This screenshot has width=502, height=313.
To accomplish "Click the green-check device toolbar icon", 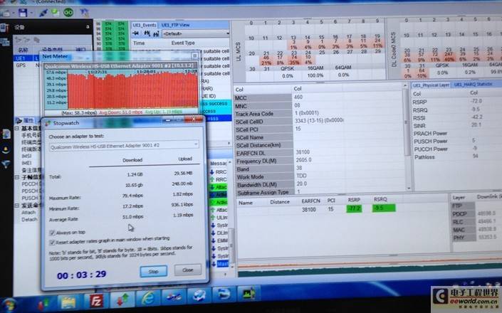I will tap(56, 13).
